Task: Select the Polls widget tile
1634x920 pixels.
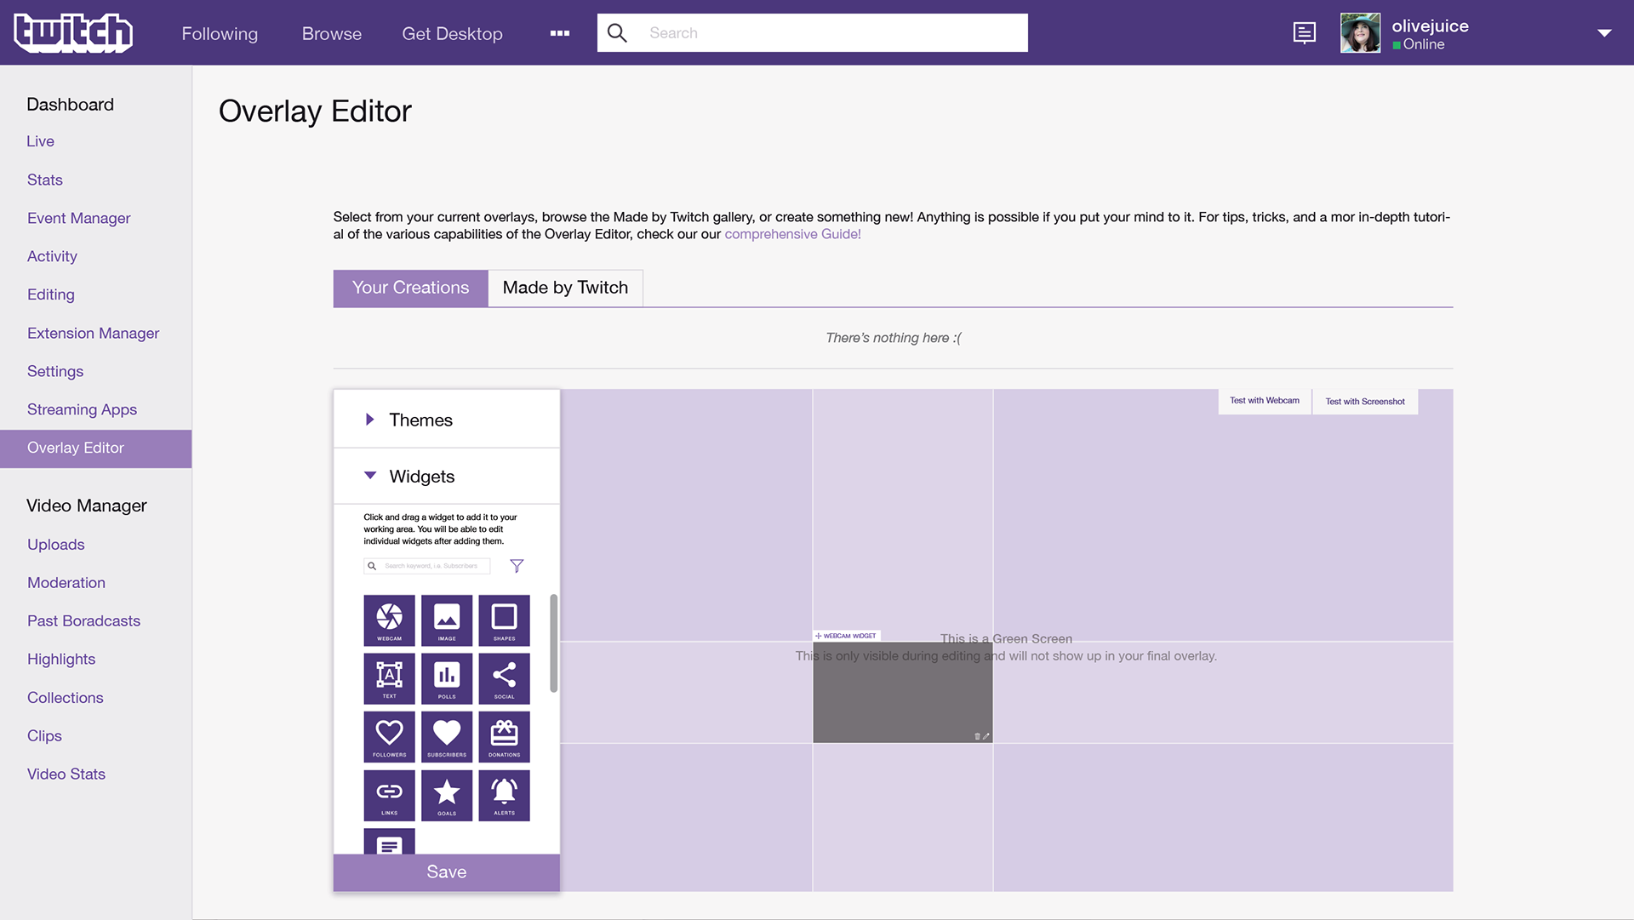Action: 447,678
